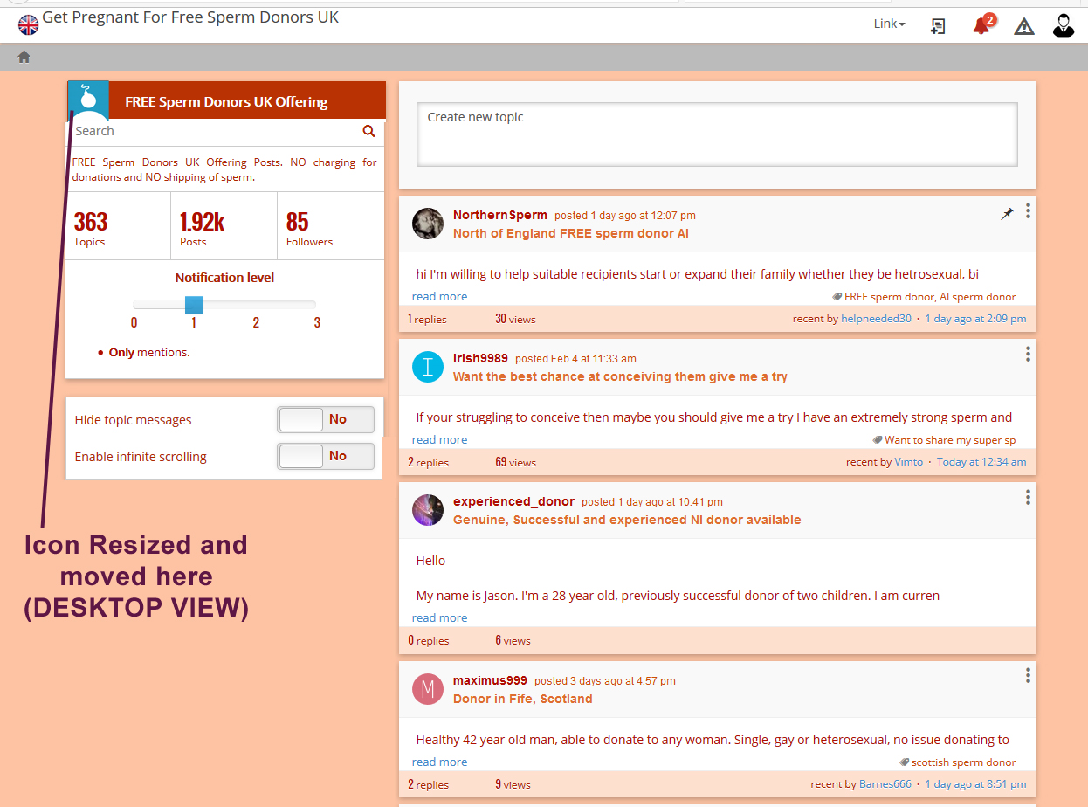Viewport: 1088px width, 807px height.
Task: Click the home icon in the breadcrumb bar
Action: pos(24,57)
